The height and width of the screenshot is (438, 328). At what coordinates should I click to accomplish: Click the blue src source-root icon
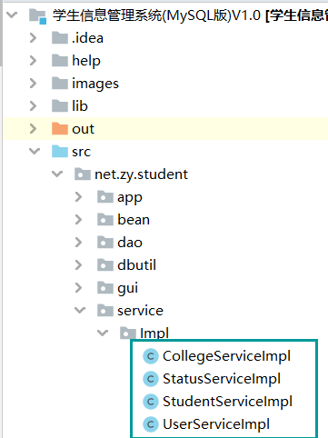[x=60, y=152]
